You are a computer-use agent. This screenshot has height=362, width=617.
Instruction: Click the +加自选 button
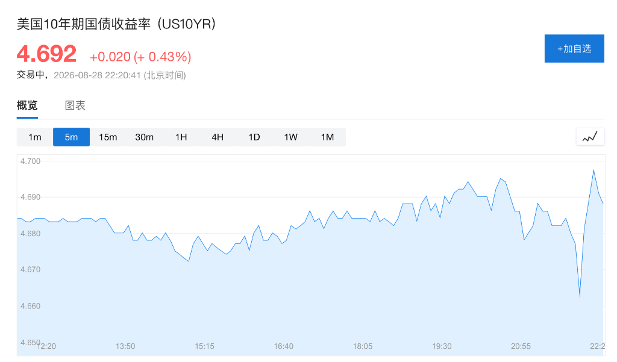pyautogui.click(x=574, y=48)
